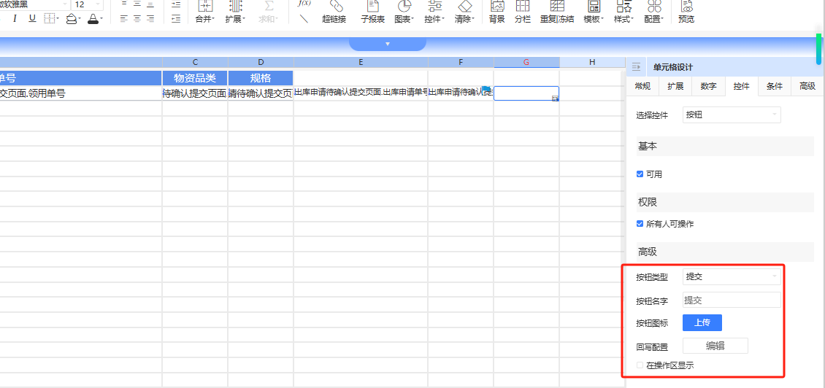
Task: Click the 编辑 write-back config button
Action: point(715,346)
